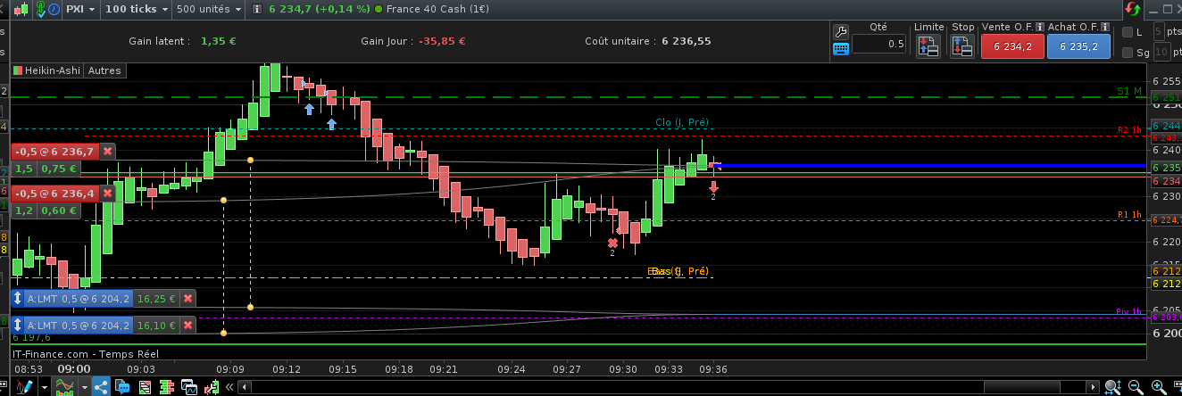Click the green trading arrow icon near PXI
1182x396 pixels.
[40, 9]
